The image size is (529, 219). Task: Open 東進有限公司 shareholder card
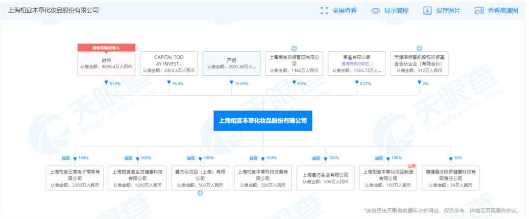[x=357, y=64]
